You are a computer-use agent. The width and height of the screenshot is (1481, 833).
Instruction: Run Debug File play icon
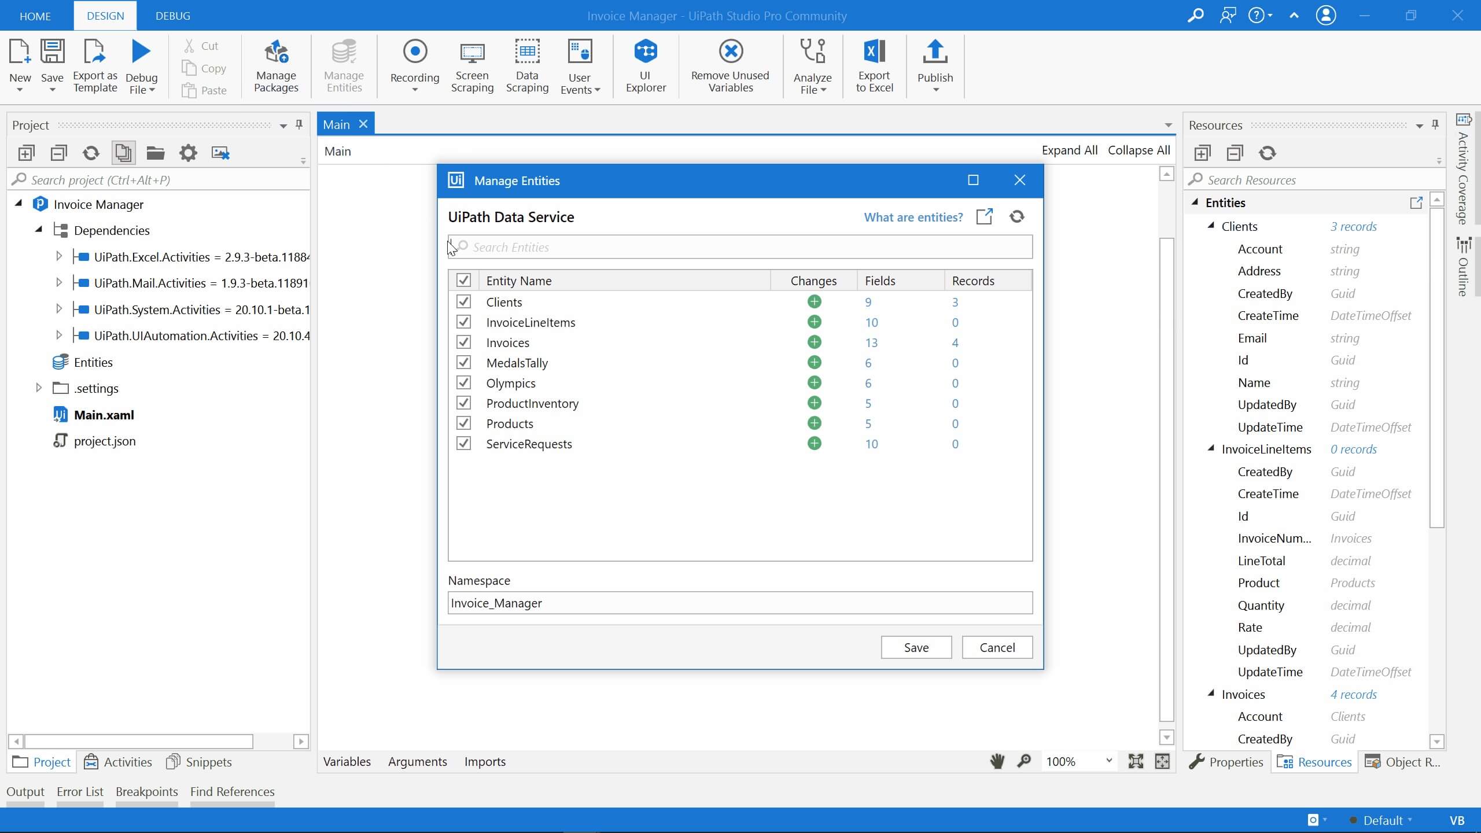point(141,51)
